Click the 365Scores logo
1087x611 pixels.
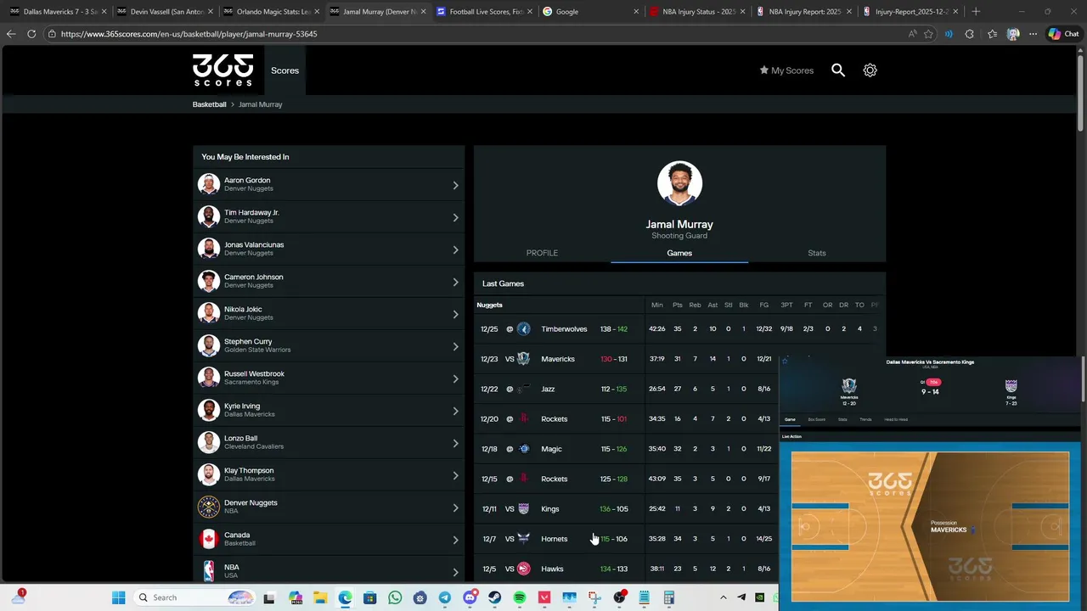pos(222,70)
